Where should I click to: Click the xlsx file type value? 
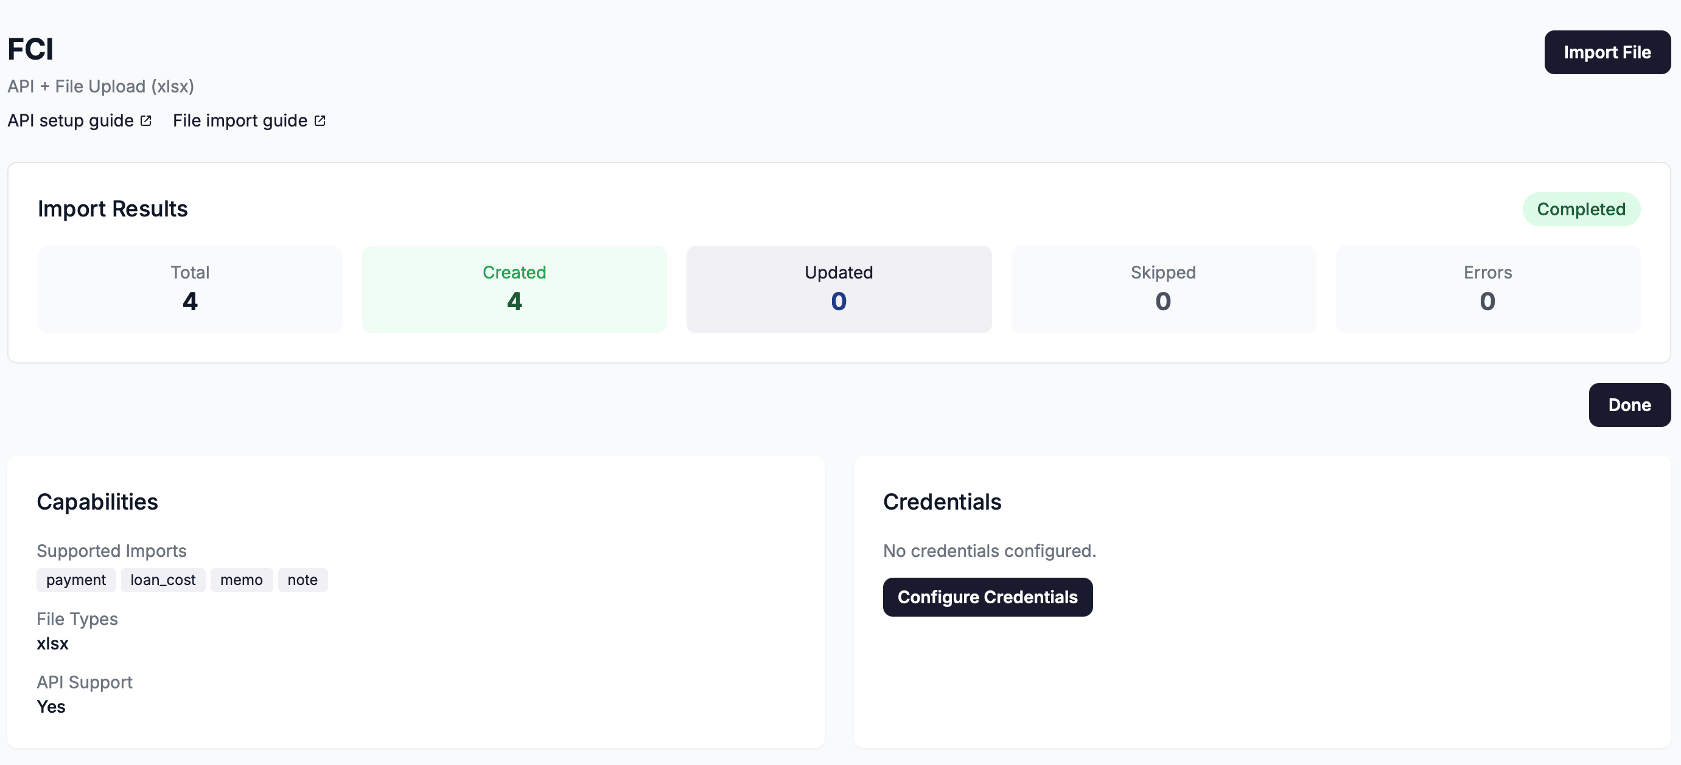coord(52,644)
